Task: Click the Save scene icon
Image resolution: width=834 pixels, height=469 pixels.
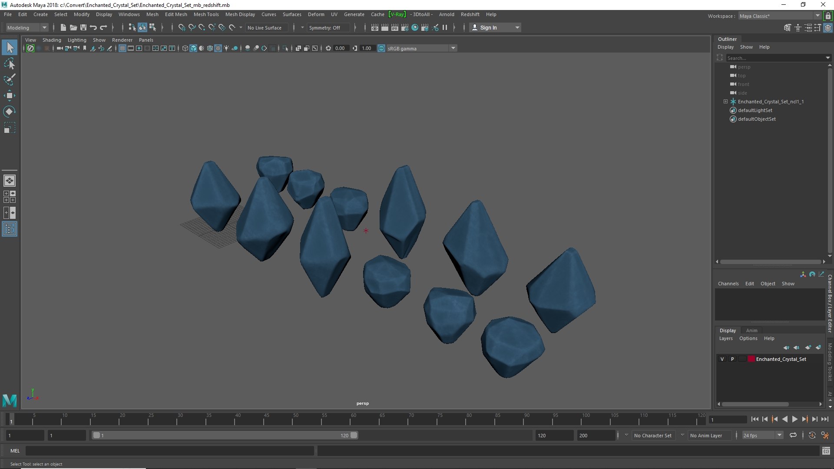Action: point(83,27)
